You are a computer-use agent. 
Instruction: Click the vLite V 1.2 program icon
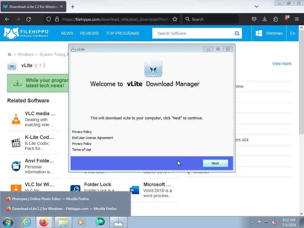(x=12, y=66)
